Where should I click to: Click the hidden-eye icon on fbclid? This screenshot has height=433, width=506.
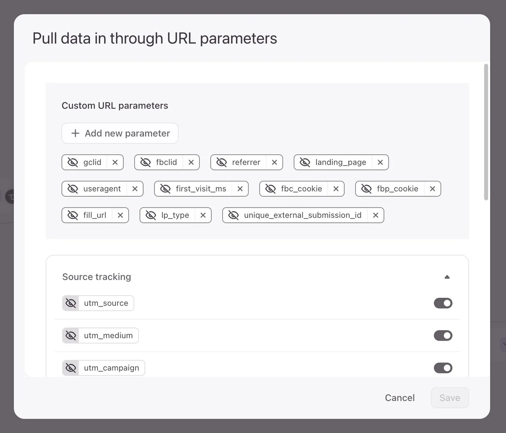click(146, 162)
